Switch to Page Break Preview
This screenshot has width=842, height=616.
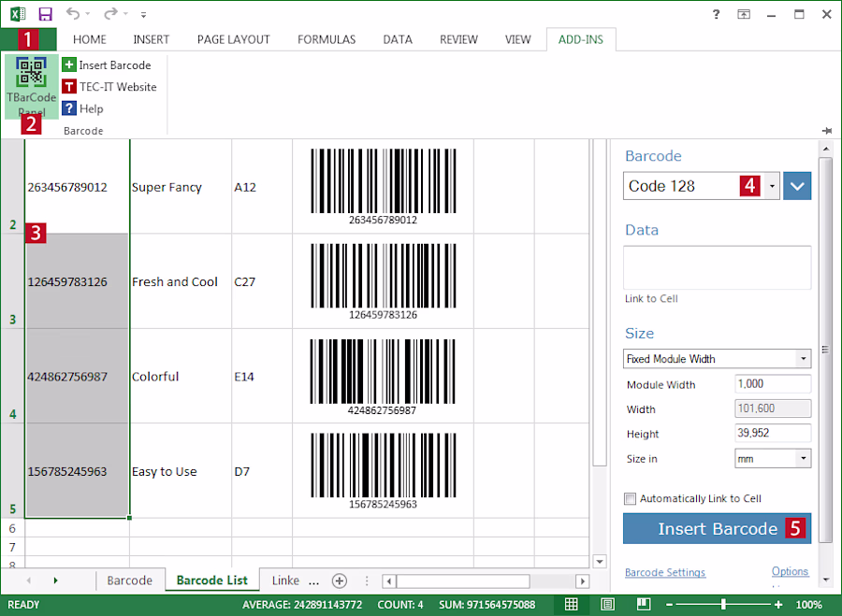[644, 604]
